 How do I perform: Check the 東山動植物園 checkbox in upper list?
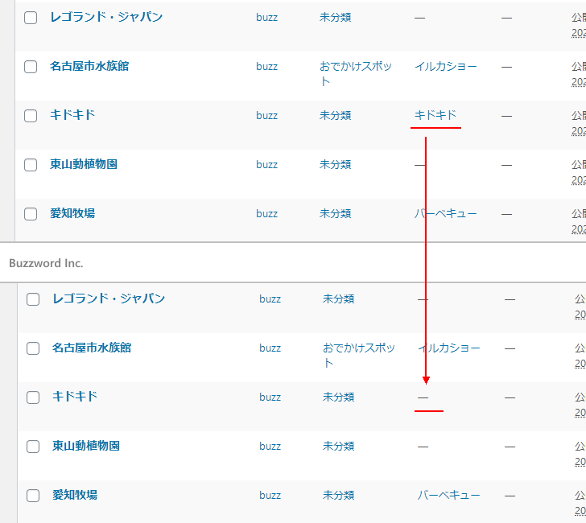point(31,165)
